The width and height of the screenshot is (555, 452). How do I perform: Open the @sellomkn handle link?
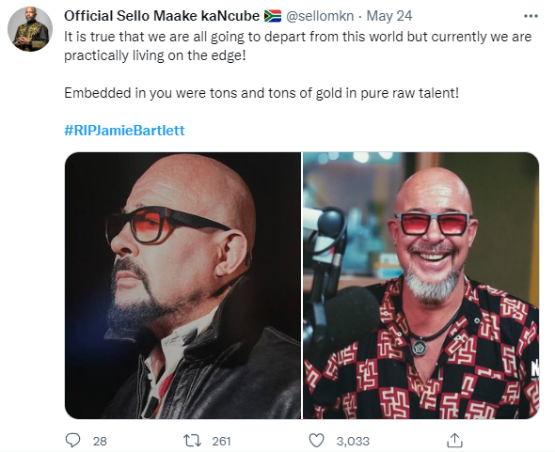tap(320, 16)
